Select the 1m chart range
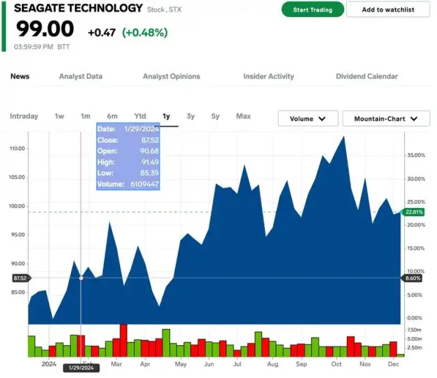 pyautogui.click(x=85, y=116)
